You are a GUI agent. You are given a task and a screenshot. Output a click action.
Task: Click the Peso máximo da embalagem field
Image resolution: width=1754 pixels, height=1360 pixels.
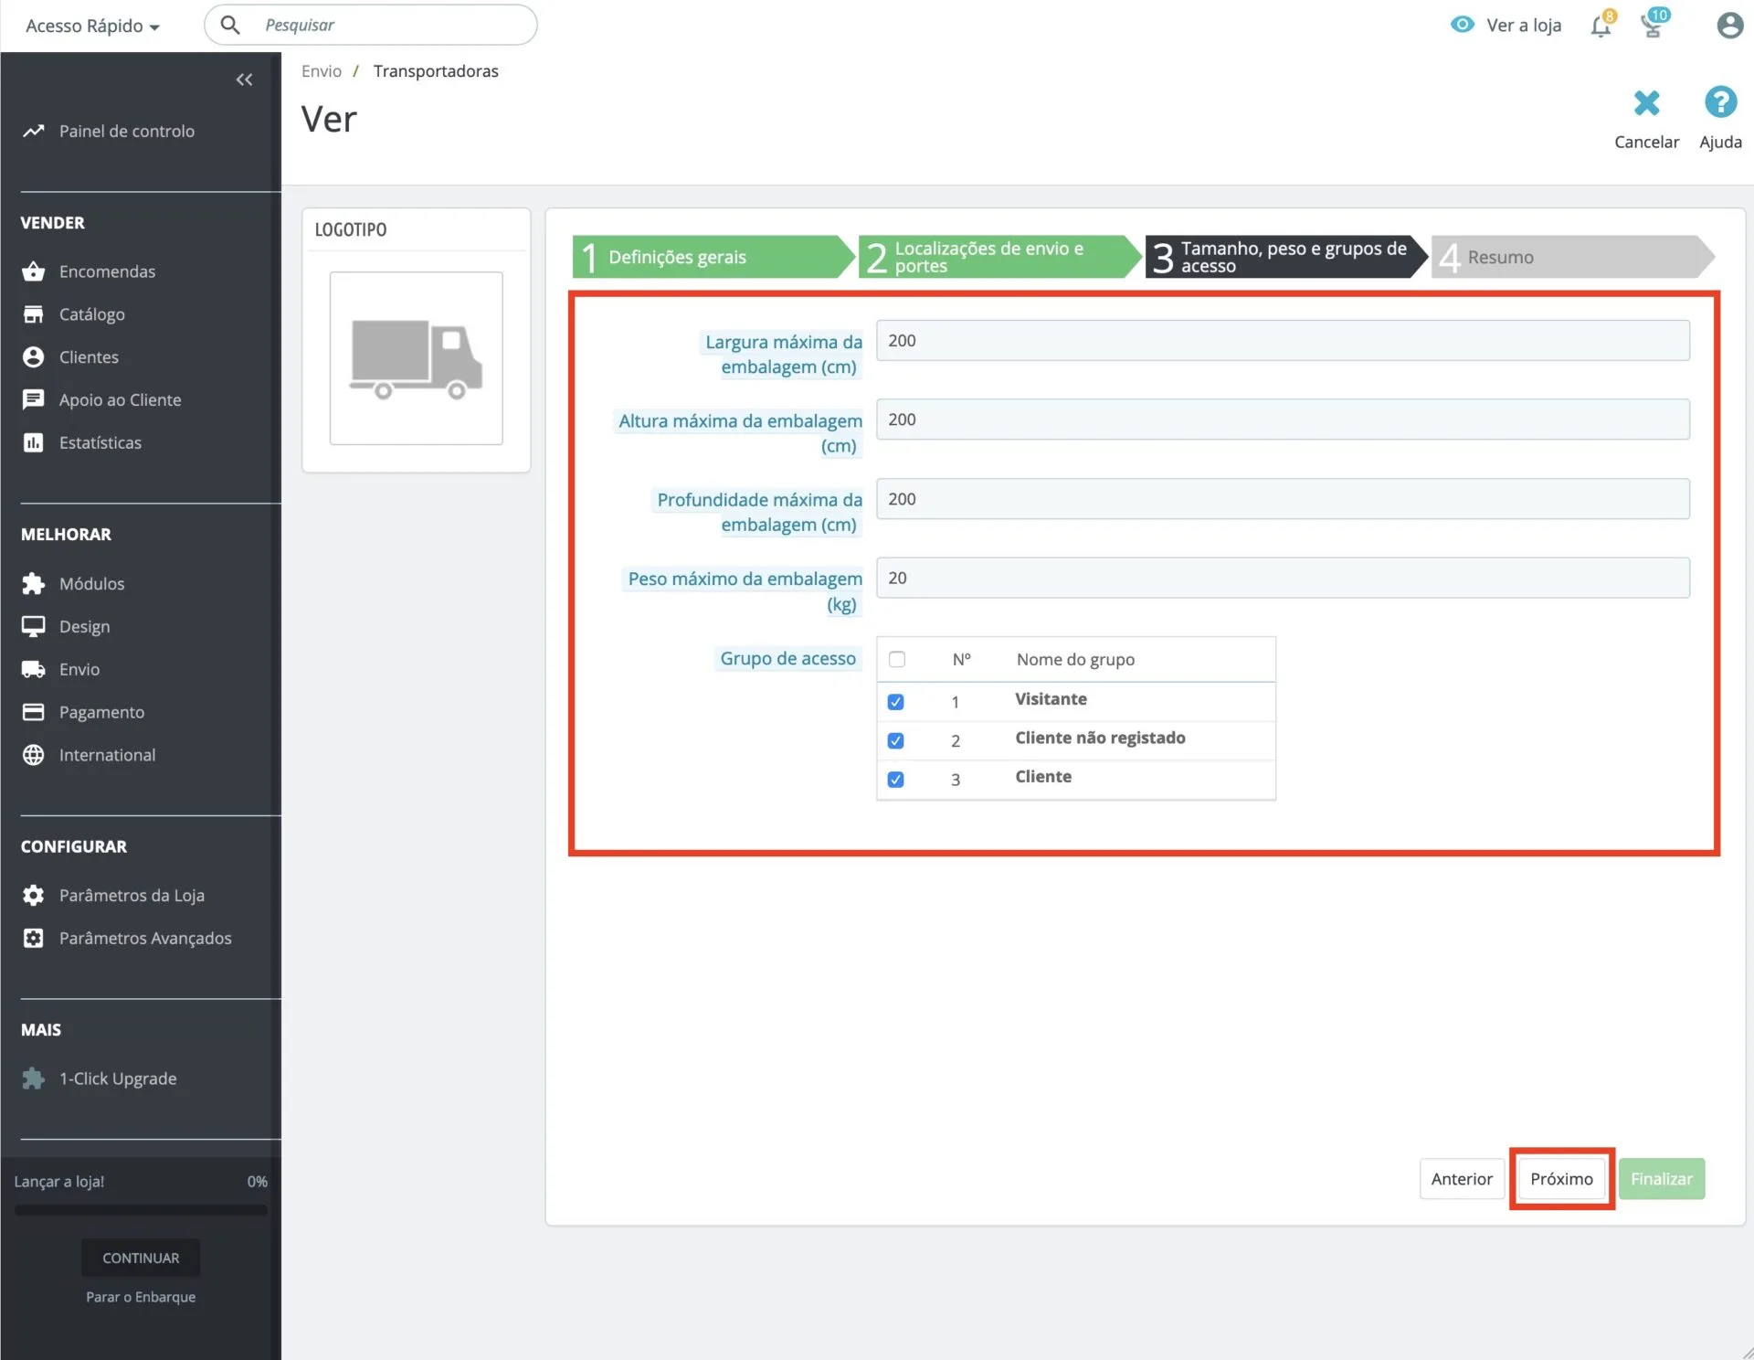click(1283, 579)
